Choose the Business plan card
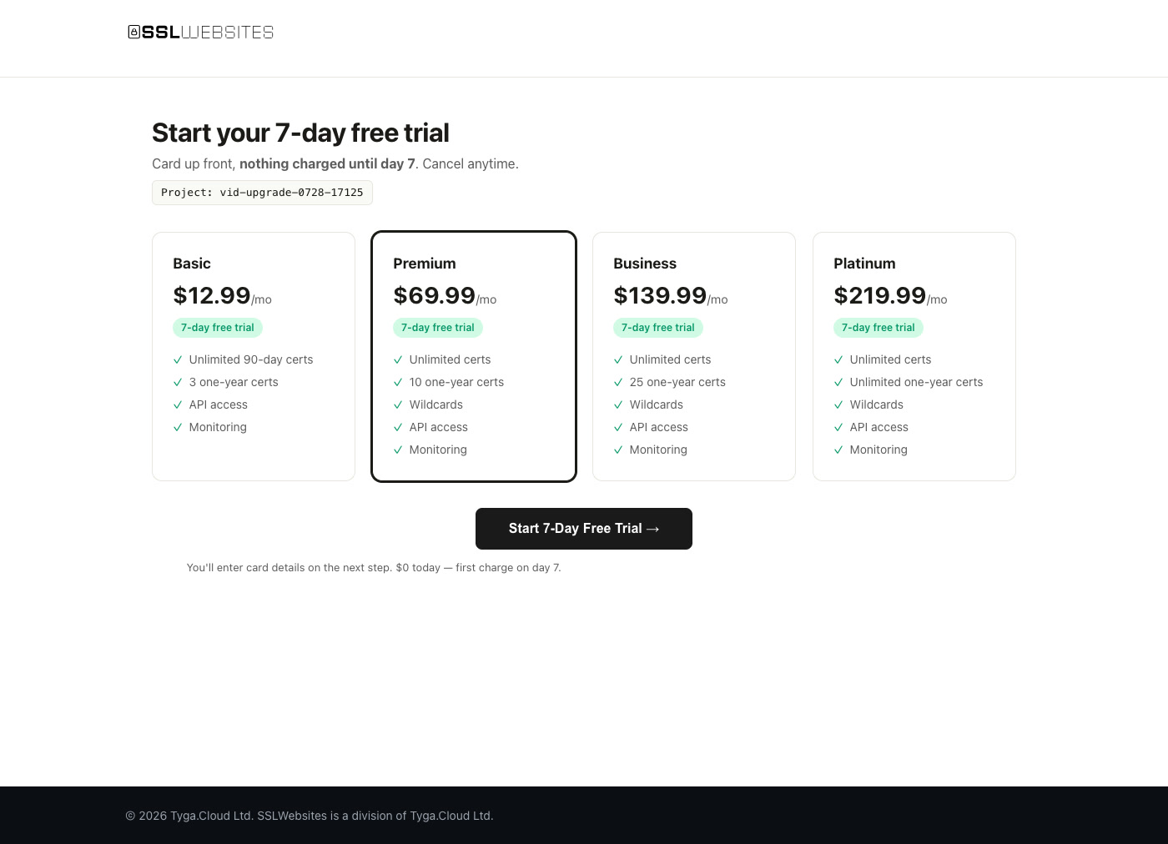 [694, 356]
